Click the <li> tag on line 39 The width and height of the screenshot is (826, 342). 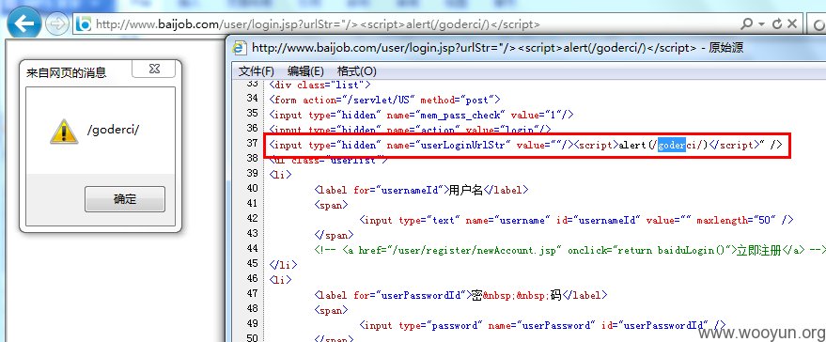tap(280, 175)
